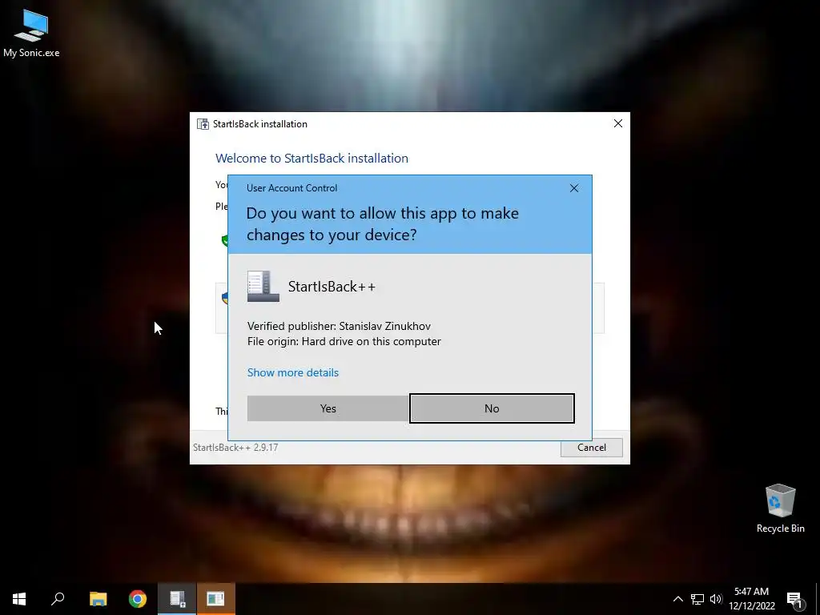Open File Explorer from the taskbar
The height and width of the screenshot is (615, 820).
click(x=98, y=599)
